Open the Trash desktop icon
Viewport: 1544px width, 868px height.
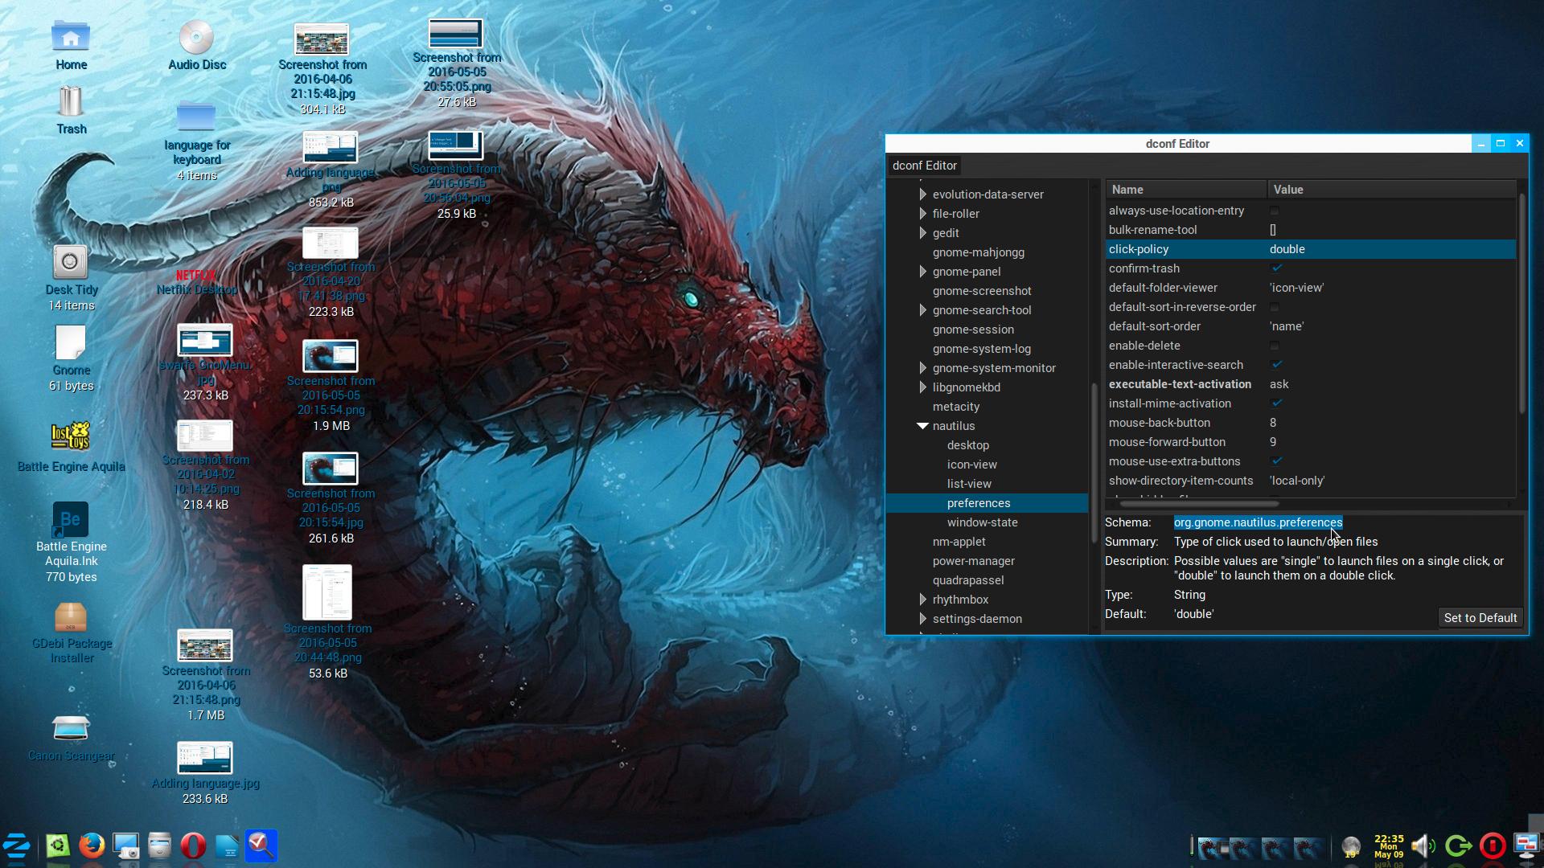pos(71,103)
